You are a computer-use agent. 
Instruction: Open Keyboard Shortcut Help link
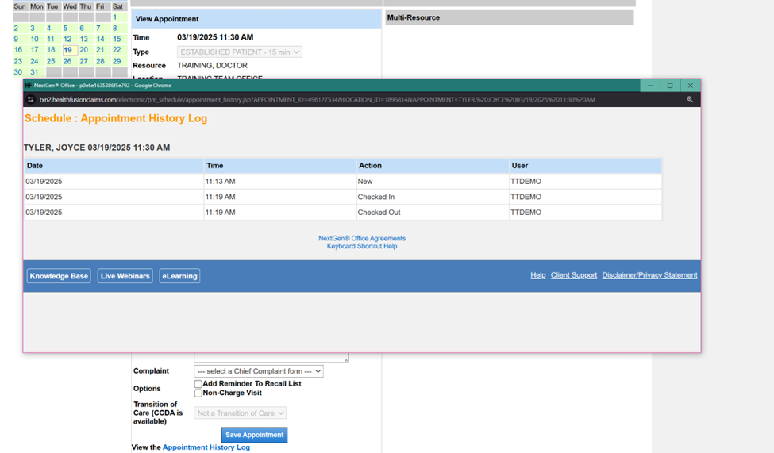[x=362, y=246]
